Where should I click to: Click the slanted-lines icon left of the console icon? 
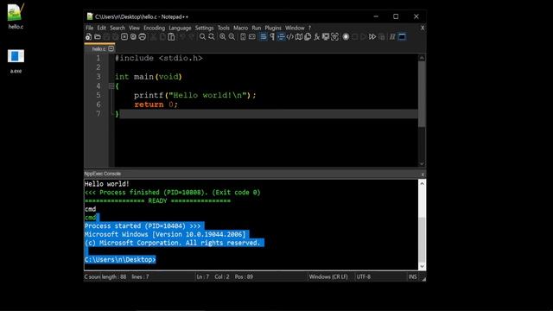392,36
